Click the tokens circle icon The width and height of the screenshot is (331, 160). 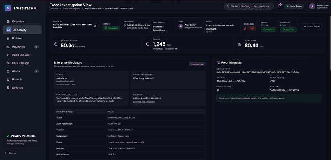click(x=148, y=44)
